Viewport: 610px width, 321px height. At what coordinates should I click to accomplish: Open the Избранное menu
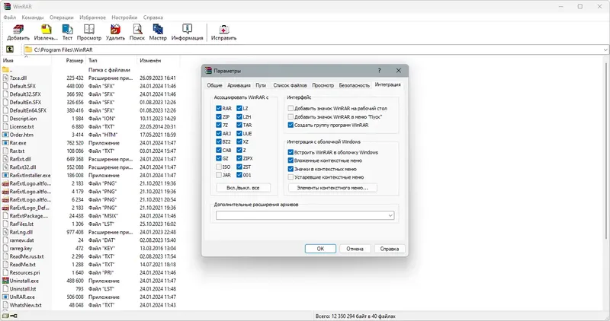[92, 17]
